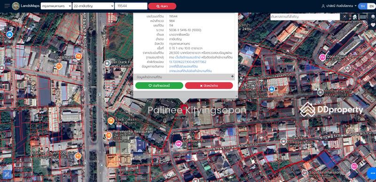Viewport: 376px width, 182px height.
Task: Open the map layers icon
Action: click(372, 16)
